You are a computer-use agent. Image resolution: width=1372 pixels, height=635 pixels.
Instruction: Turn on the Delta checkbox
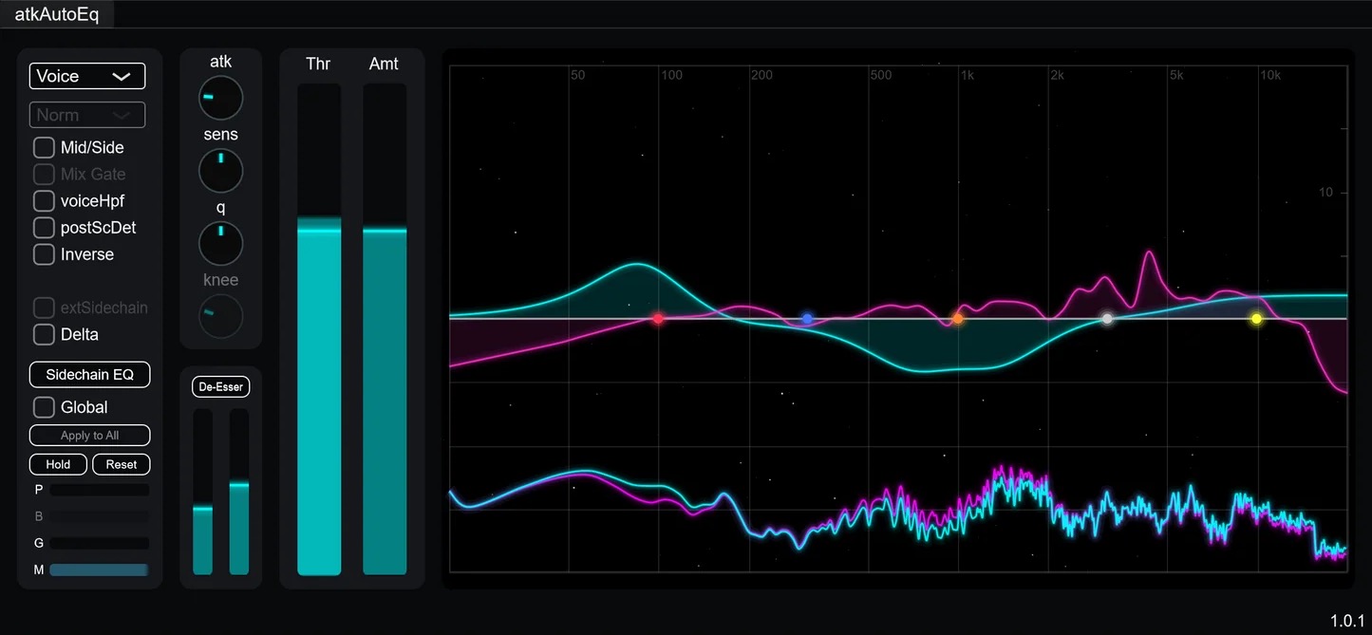[44, 334]
